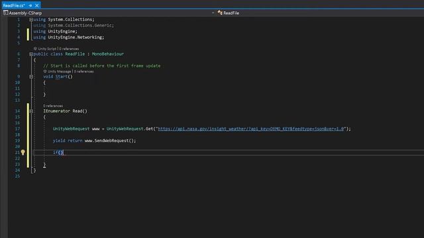Click 'System.Collections.Generic' on line 2
Image resolution: width=424 pixels, height=238 pixels.
click(x=79, y=25)
